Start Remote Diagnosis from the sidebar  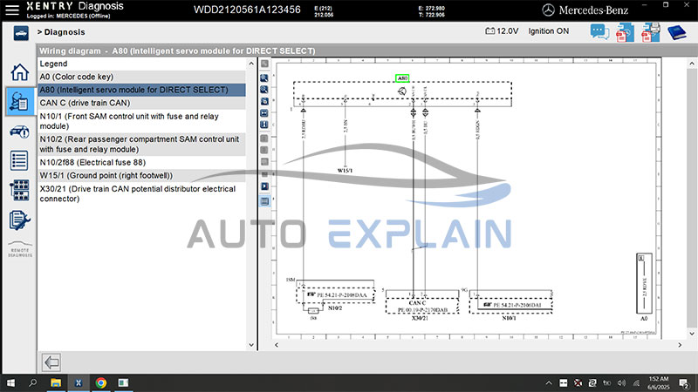(20, 249)
